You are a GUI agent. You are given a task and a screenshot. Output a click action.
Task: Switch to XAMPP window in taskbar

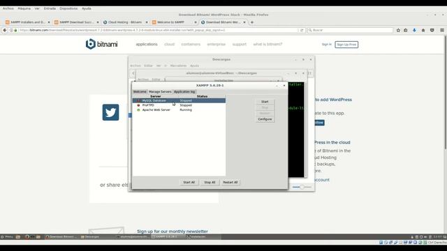[x=168, y=237]
